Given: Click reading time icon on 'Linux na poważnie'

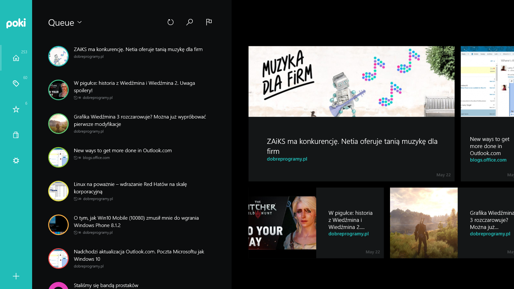Looking at the screenshot, I should tap(75, 199).
